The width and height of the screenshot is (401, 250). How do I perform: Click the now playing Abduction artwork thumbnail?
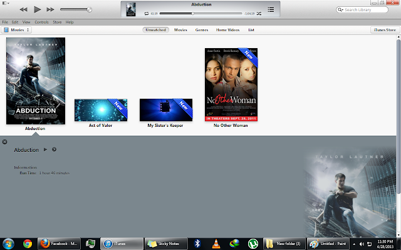[131, 9]
